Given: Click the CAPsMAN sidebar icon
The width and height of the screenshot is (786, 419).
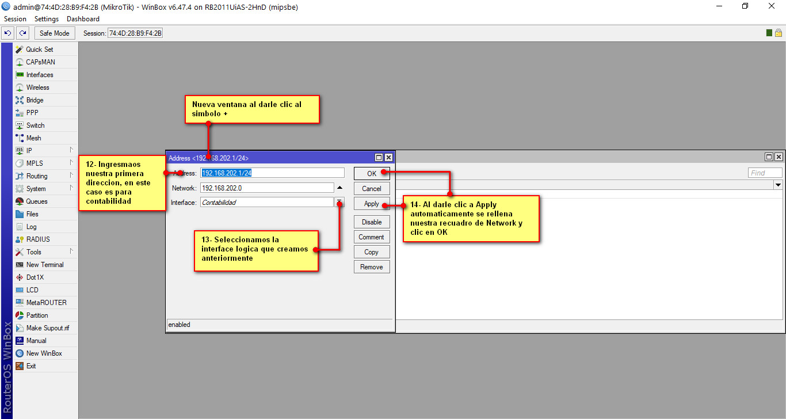Looking at the screenshot, I should point(20,62).
